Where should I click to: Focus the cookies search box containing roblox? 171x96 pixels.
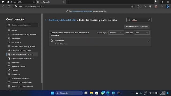coord(139,20)
